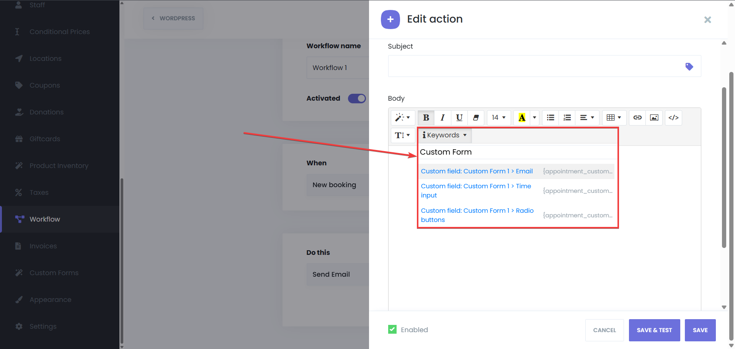735x349 pixels.
Task: Toggle the Activated switch for Workflow 1
Action: coord(356,98)
